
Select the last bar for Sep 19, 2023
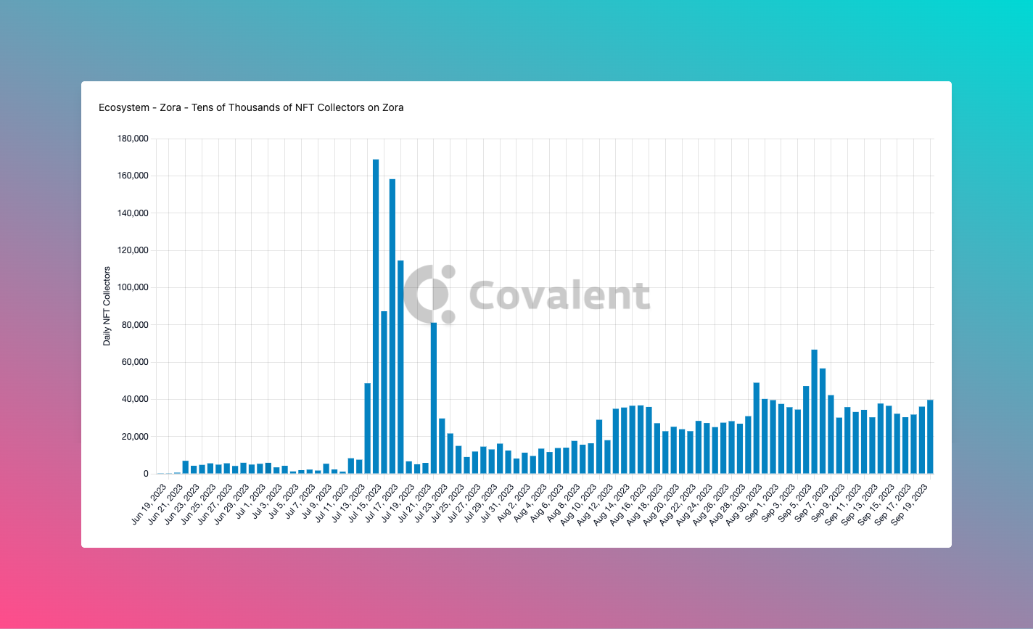[x=930, y=437]
